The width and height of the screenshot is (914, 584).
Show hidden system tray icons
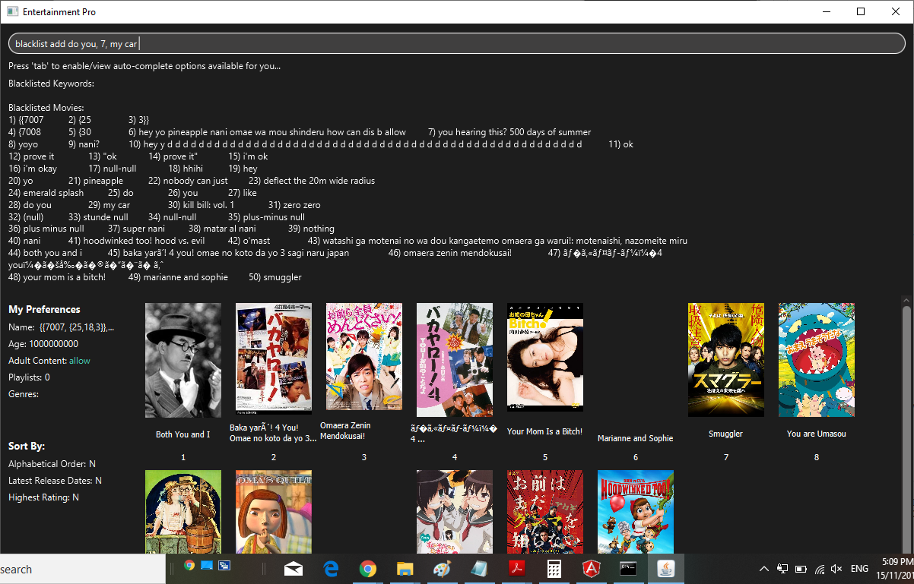tap(765, 568)
